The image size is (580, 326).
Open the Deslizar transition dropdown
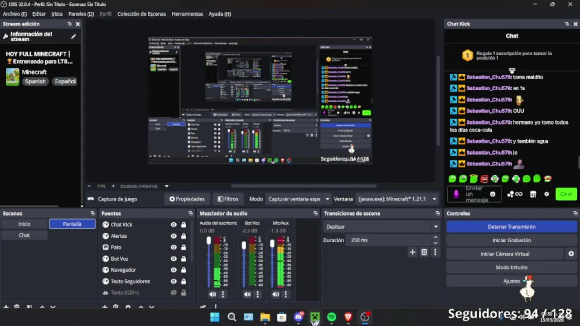pos(382,226)
